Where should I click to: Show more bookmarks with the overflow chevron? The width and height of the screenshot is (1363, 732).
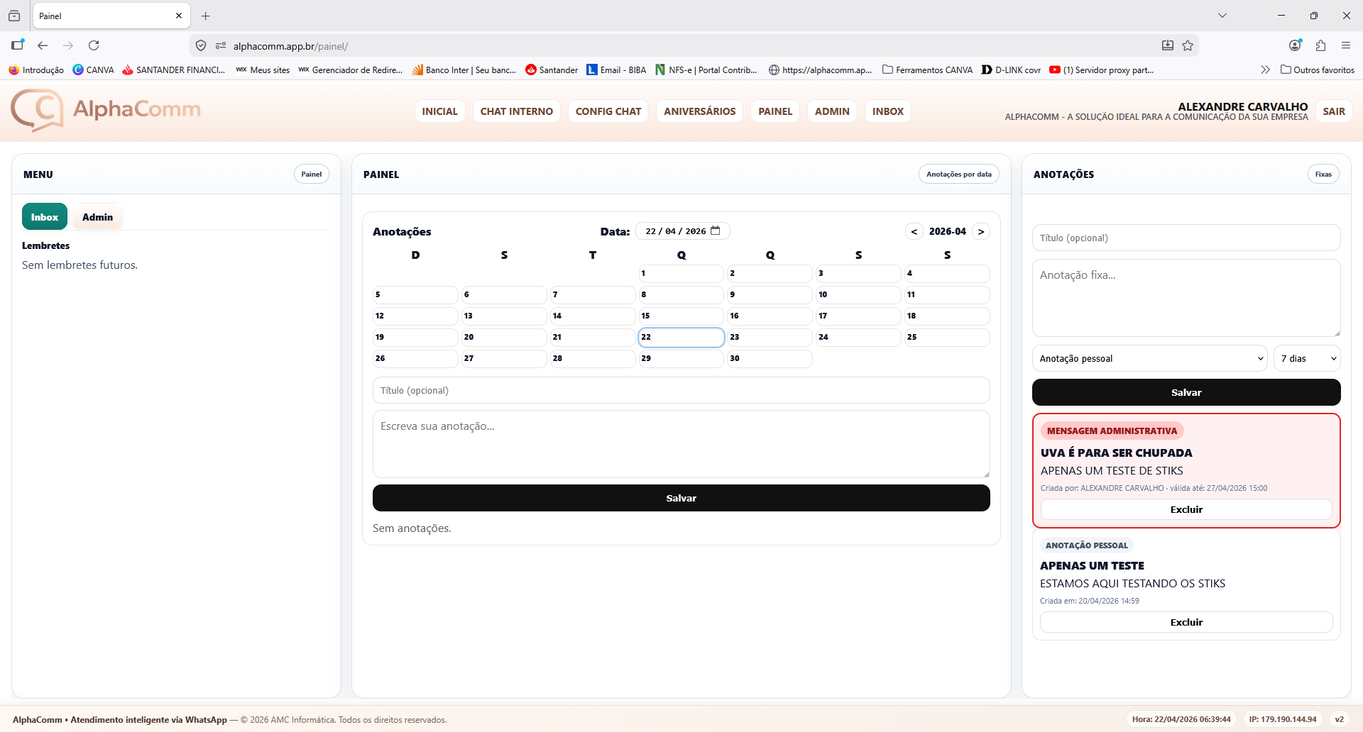1265,70
